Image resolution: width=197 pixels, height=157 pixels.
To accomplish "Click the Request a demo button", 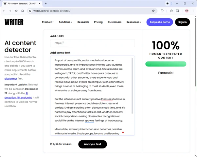I will tap(159, 22).
